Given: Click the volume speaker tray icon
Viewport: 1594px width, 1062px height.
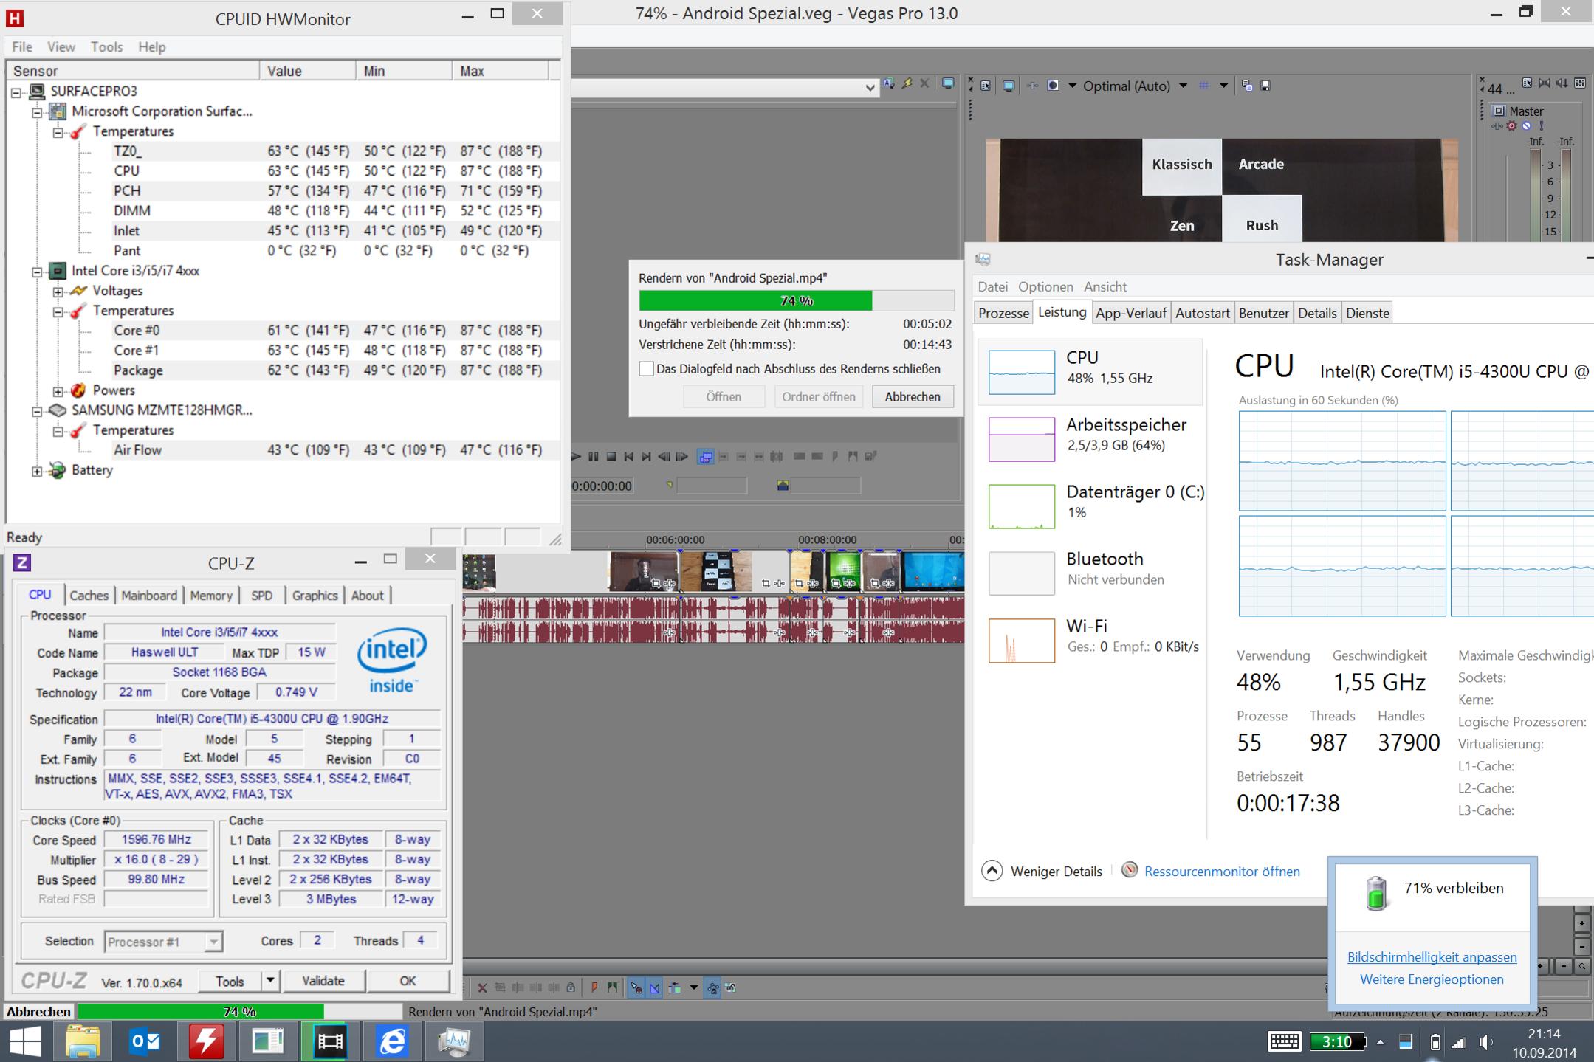Looking at the screenshot, I should (1485, 1042).
